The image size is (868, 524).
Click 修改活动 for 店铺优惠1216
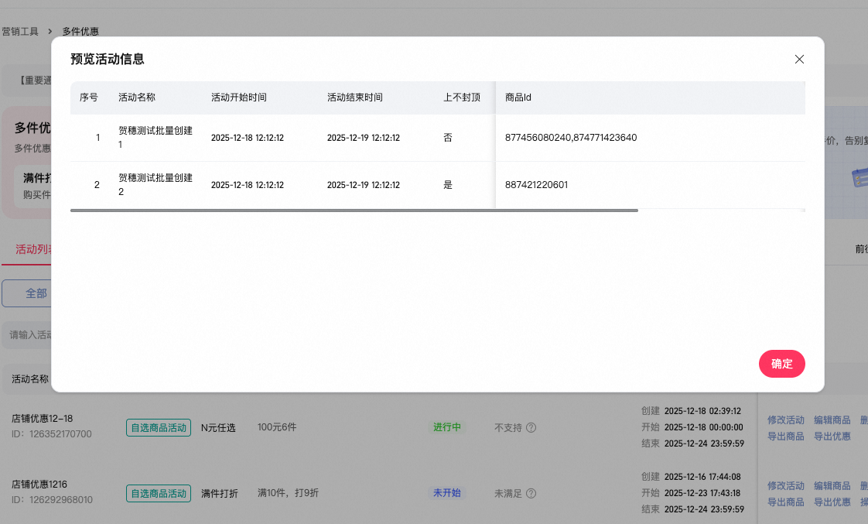(785, 486)
